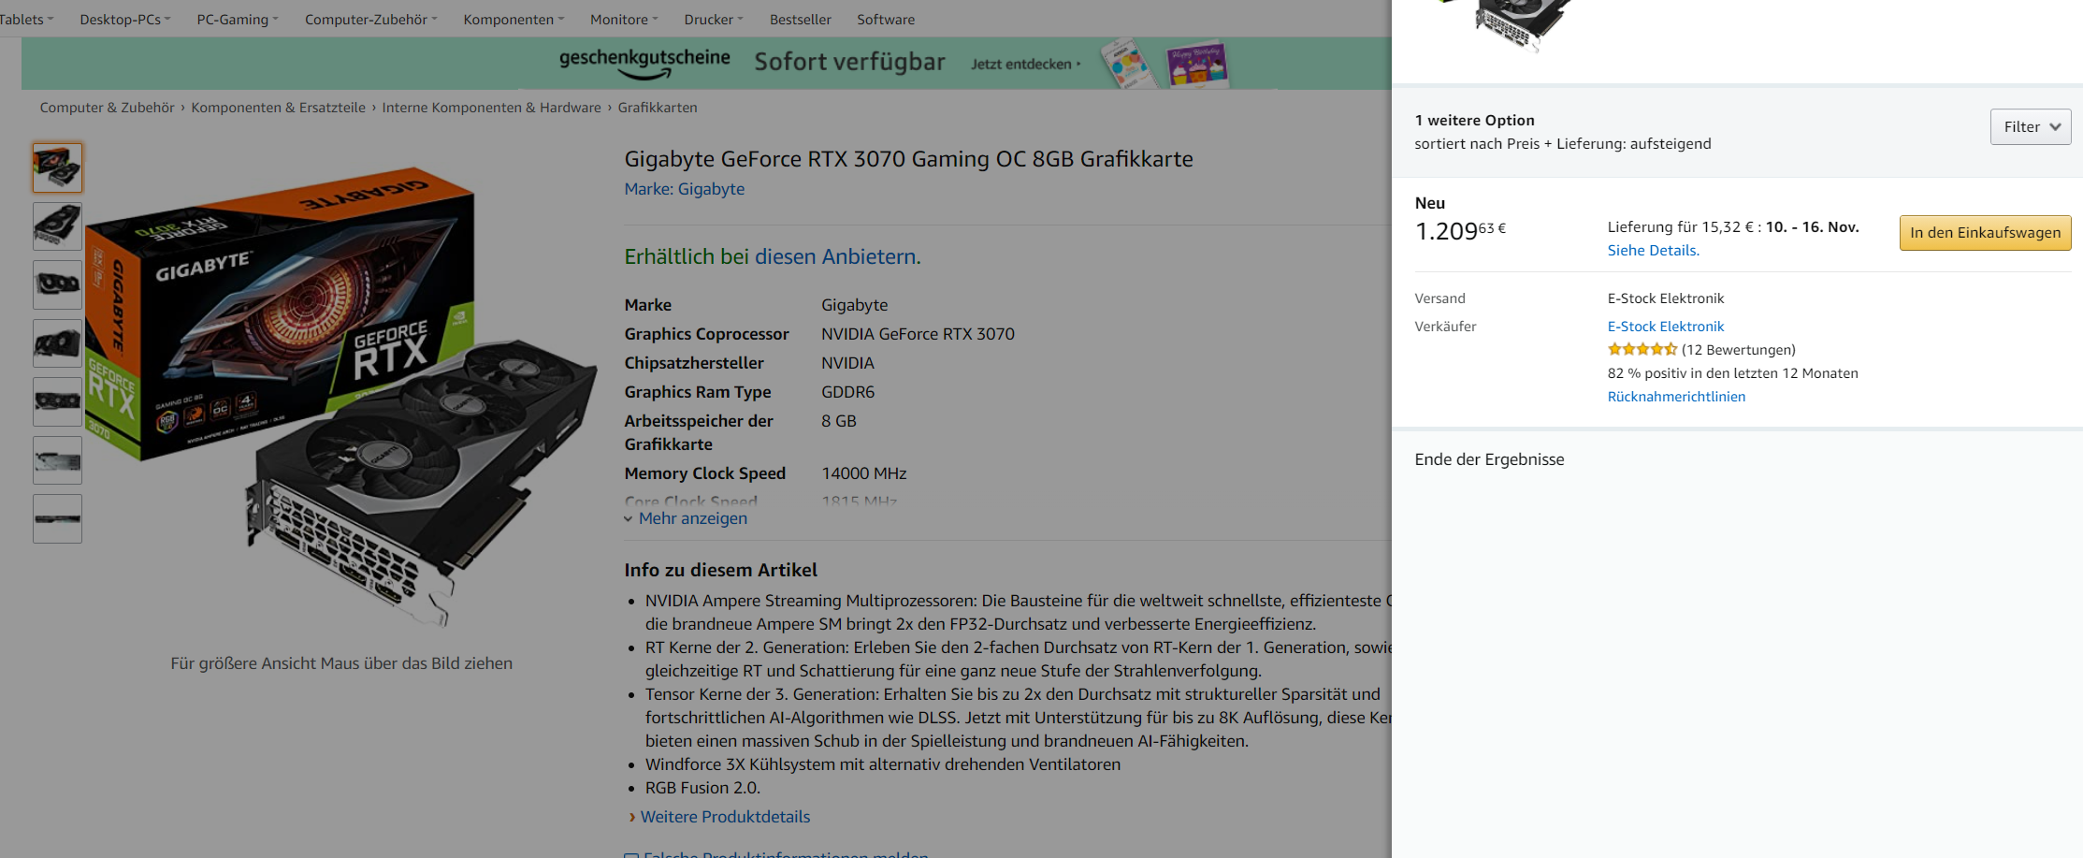Open Computer & Zubehör breadcrumb

coord(108,108)
